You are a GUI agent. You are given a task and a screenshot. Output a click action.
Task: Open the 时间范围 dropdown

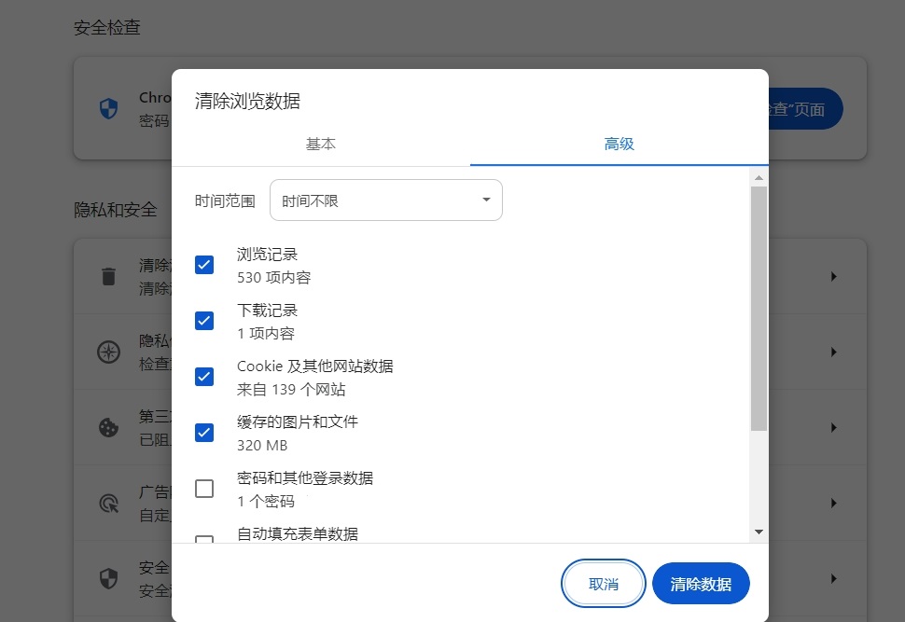coord(386,200)
